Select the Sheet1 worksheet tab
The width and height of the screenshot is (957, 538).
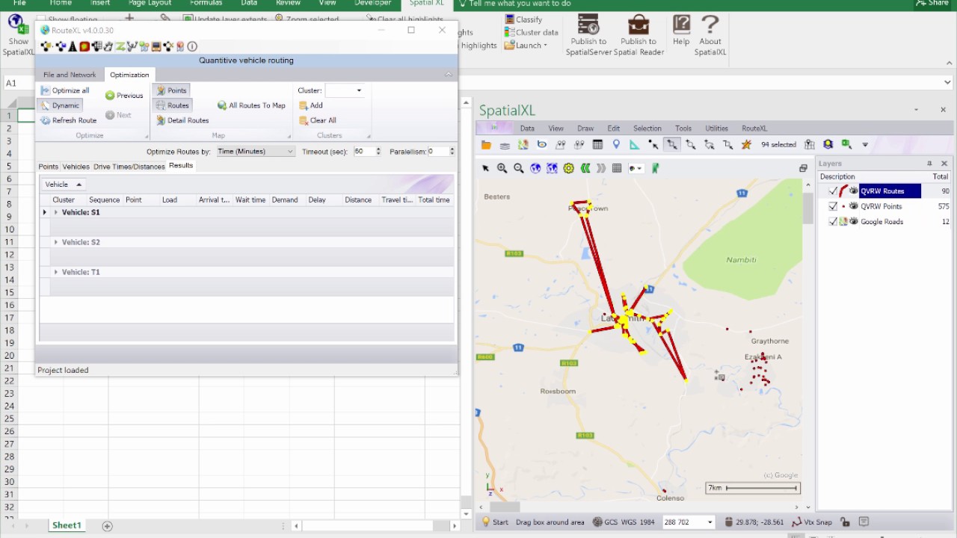[67, 525]
